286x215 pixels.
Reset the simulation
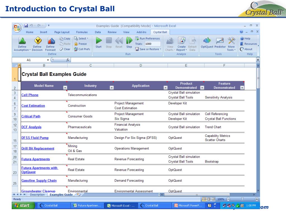click(119, 43)
